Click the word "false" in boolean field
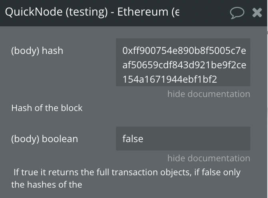The height and width of the screenshot is (198, 268). [133, 139]
